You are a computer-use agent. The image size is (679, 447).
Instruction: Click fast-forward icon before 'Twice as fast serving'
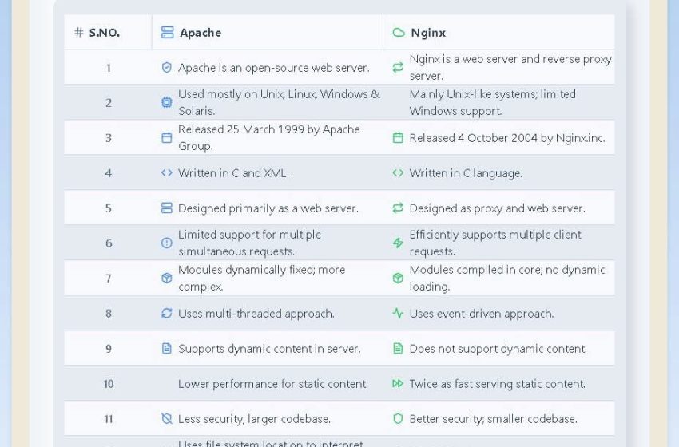(x=398, y=384)
